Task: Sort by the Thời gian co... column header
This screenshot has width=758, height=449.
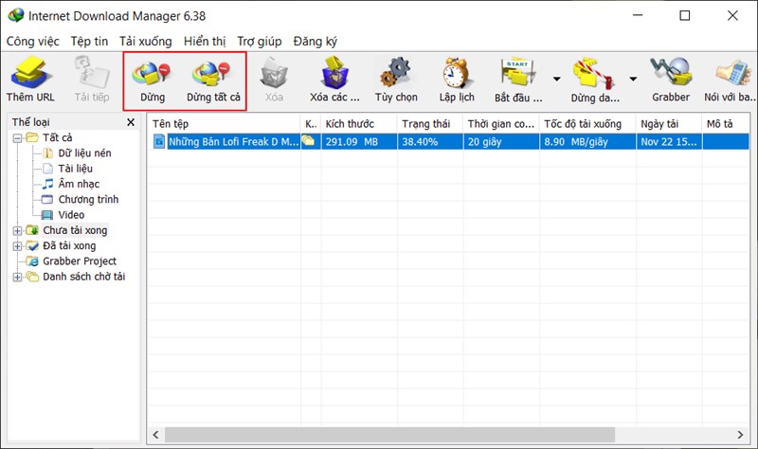Action: (501, 124)
